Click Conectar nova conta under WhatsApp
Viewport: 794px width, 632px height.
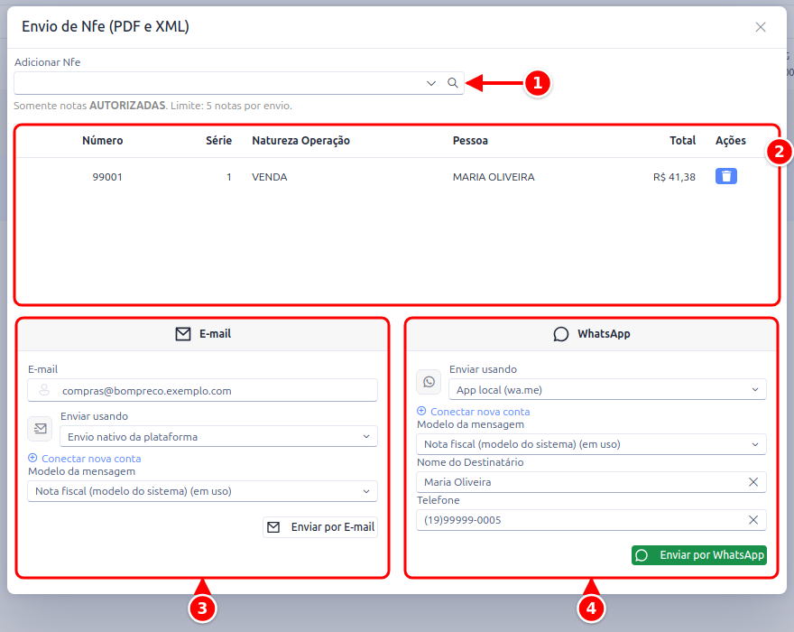(480, 412)
